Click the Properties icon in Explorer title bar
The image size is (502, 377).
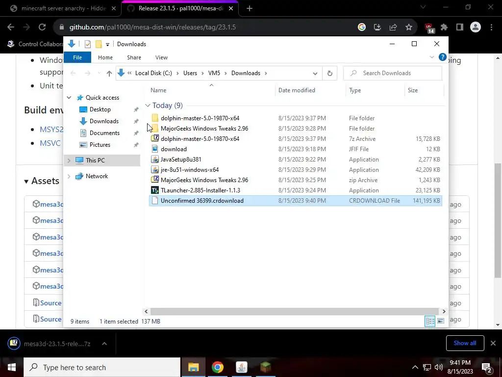87,44
